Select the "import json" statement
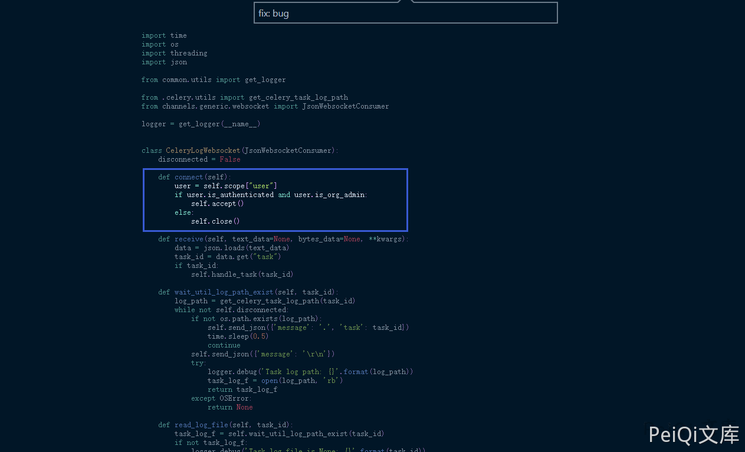 pos(164,62)
